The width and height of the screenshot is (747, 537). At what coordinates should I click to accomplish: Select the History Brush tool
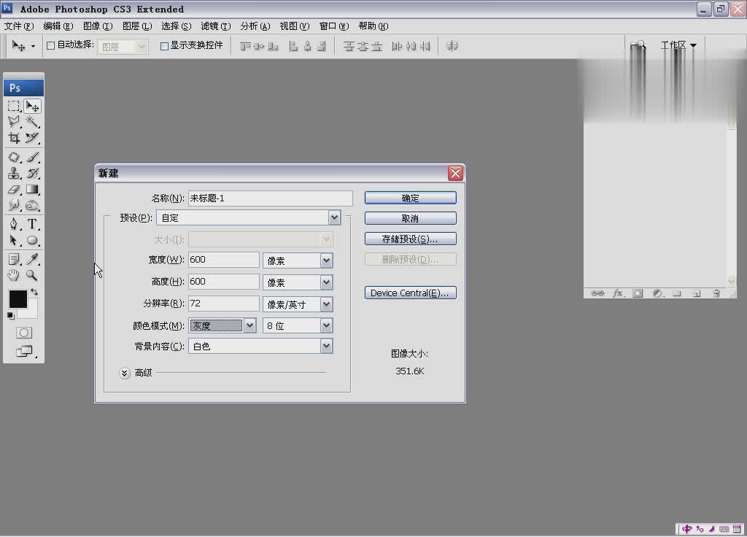[x=32, y=173]
